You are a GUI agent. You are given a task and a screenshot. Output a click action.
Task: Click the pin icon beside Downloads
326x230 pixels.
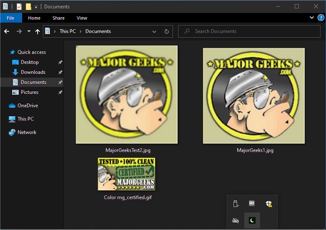pos(60,72)
